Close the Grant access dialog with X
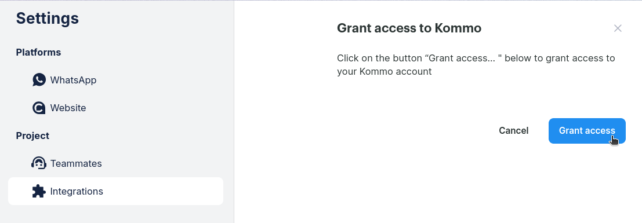642x223 pixels. [618, 28]
